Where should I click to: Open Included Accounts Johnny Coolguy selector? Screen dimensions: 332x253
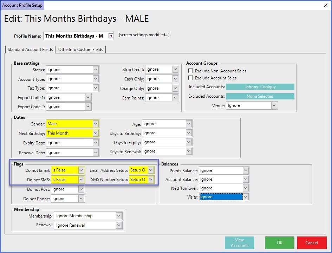click(x=260, y=87)
